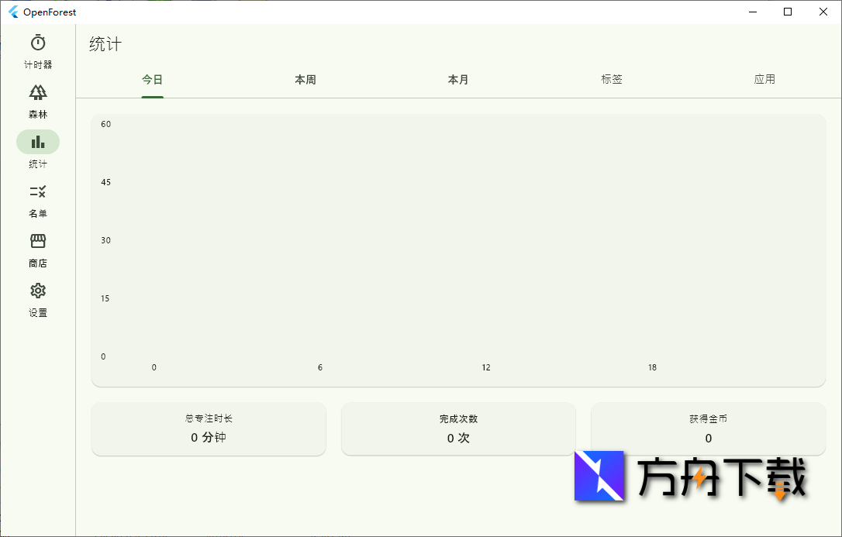
Task: Switch to the 本周 weekly statistics tab
Action: pyautogui.click(x=305, y=79)
